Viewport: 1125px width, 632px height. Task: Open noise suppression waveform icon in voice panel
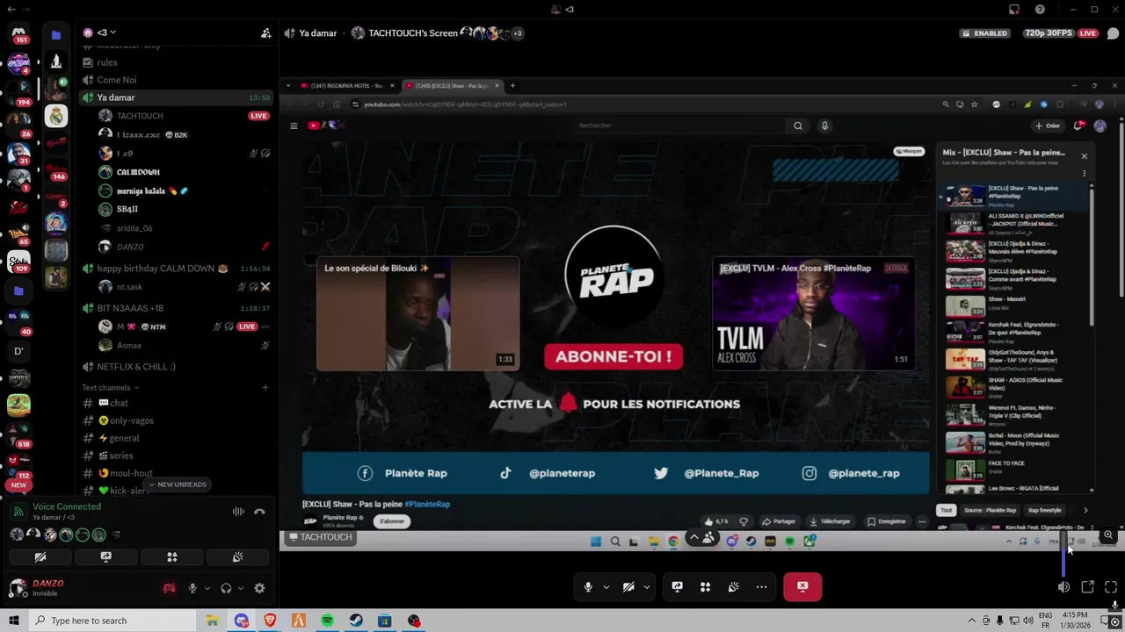point(238,512)
